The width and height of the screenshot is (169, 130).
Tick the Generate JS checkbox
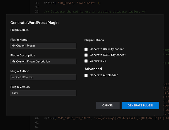click(x=86, y=61)
